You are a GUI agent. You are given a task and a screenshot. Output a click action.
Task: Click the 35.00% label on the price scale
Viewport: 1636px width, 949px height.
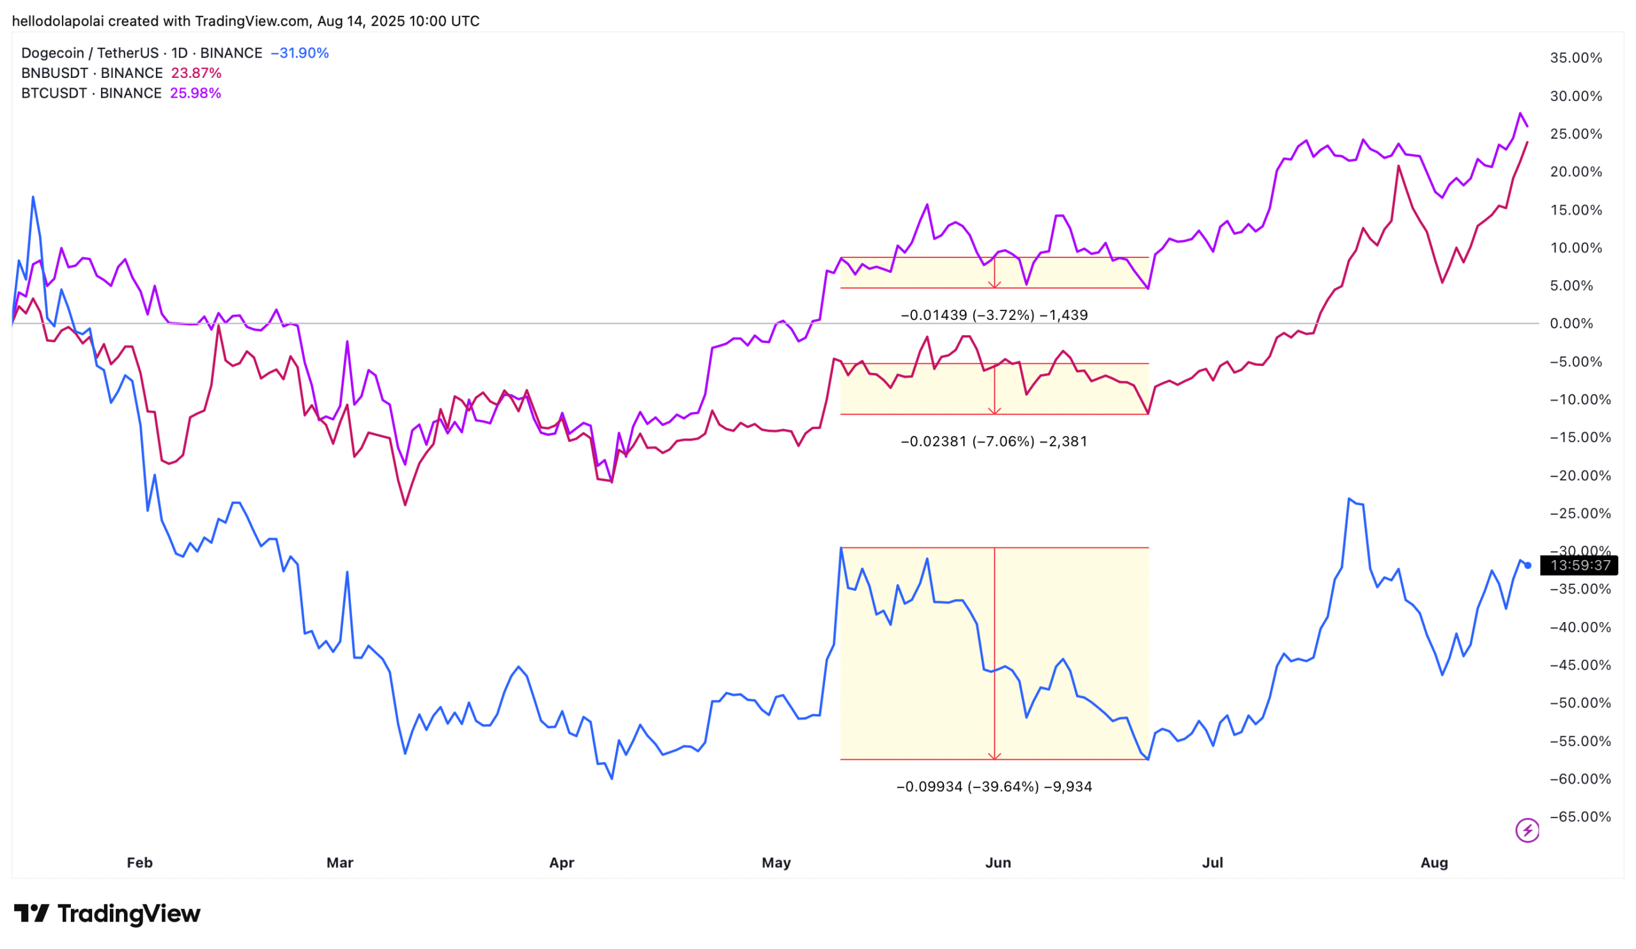coord(1576,58)
